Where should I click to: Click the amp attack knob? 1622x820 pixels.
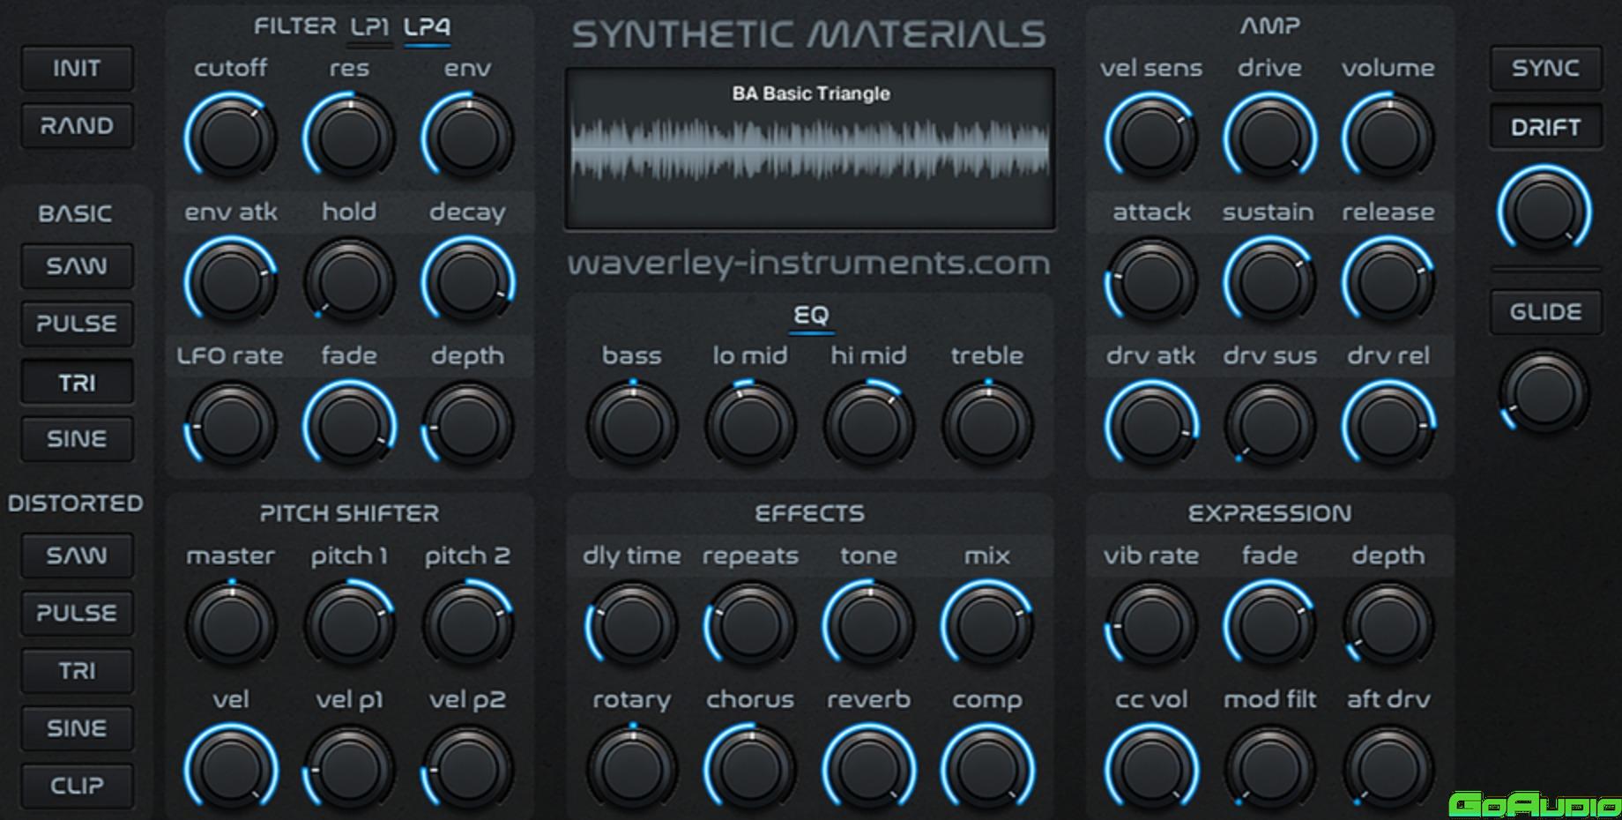1151,281
